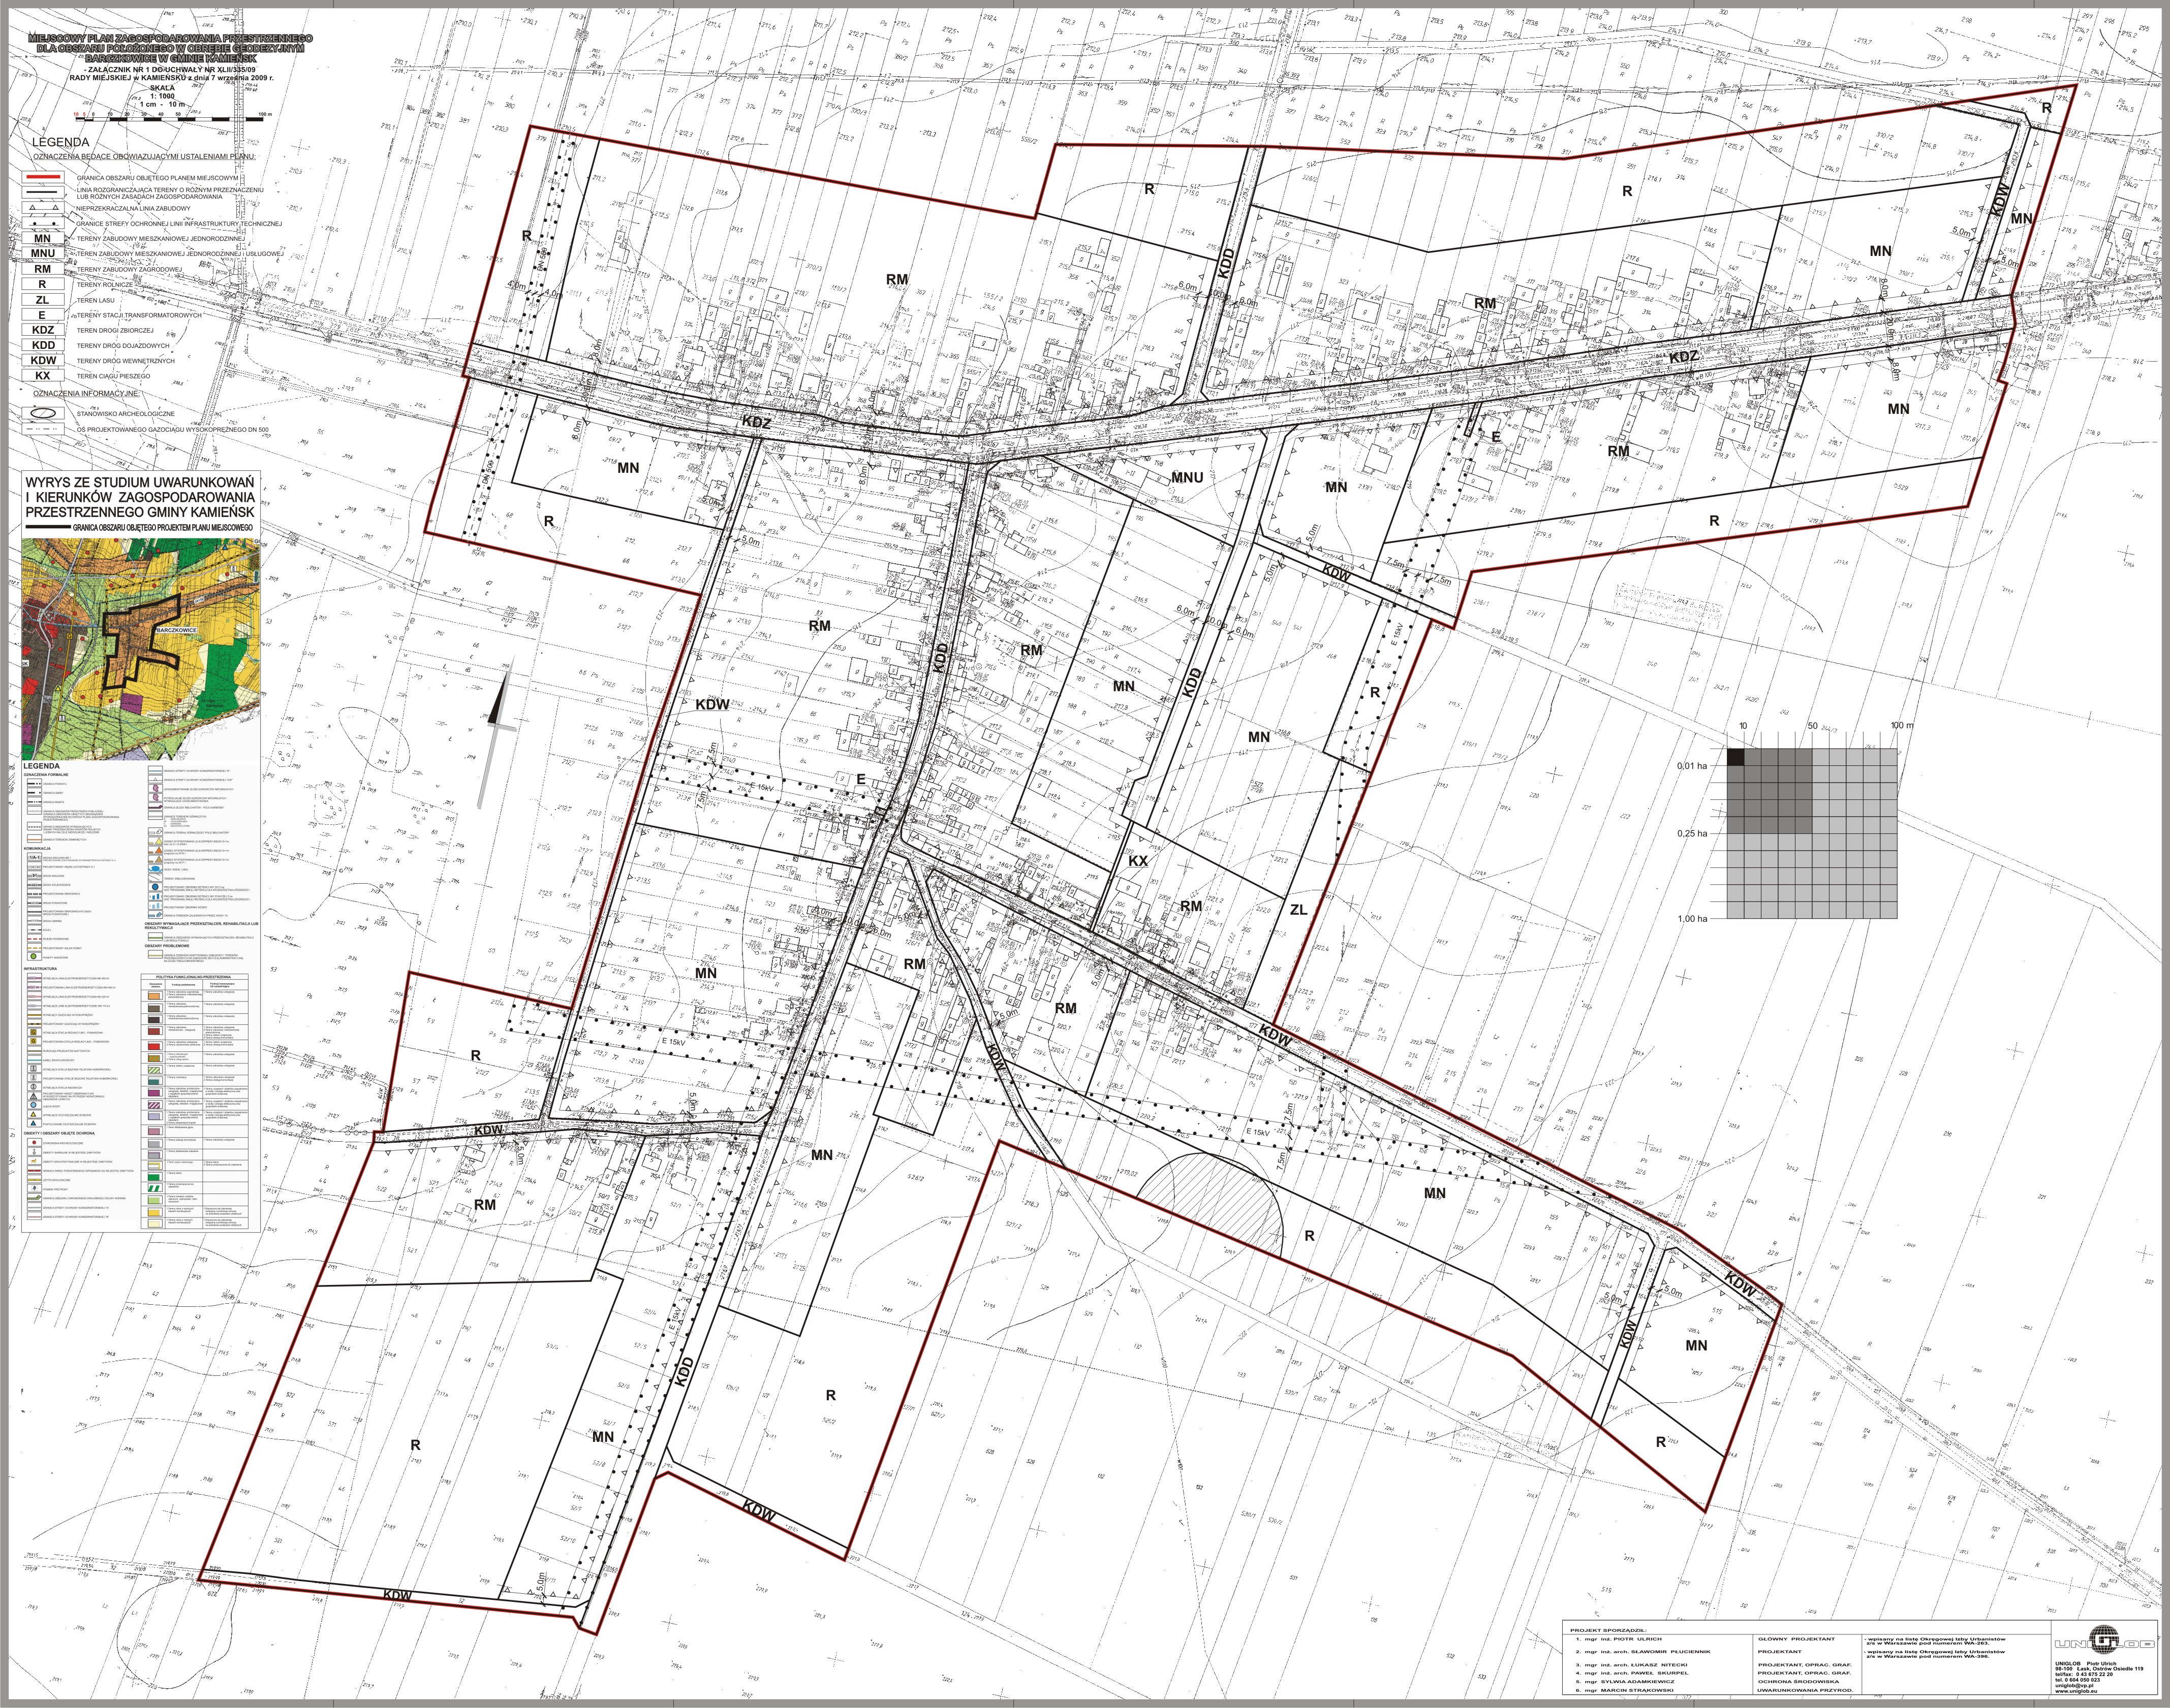Click the UNIGLOB globe logo
This screenshot has height=1708, width=2170.
coord(2103,1640)
